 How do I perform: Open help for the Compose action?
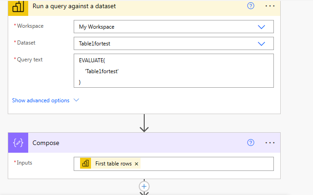pyautogui.click(x=251, y=143)
